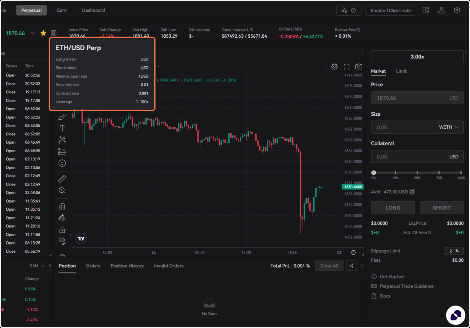470x328 pixels.
Task: Open the Earn menu item
Action: tap(62, 10)
